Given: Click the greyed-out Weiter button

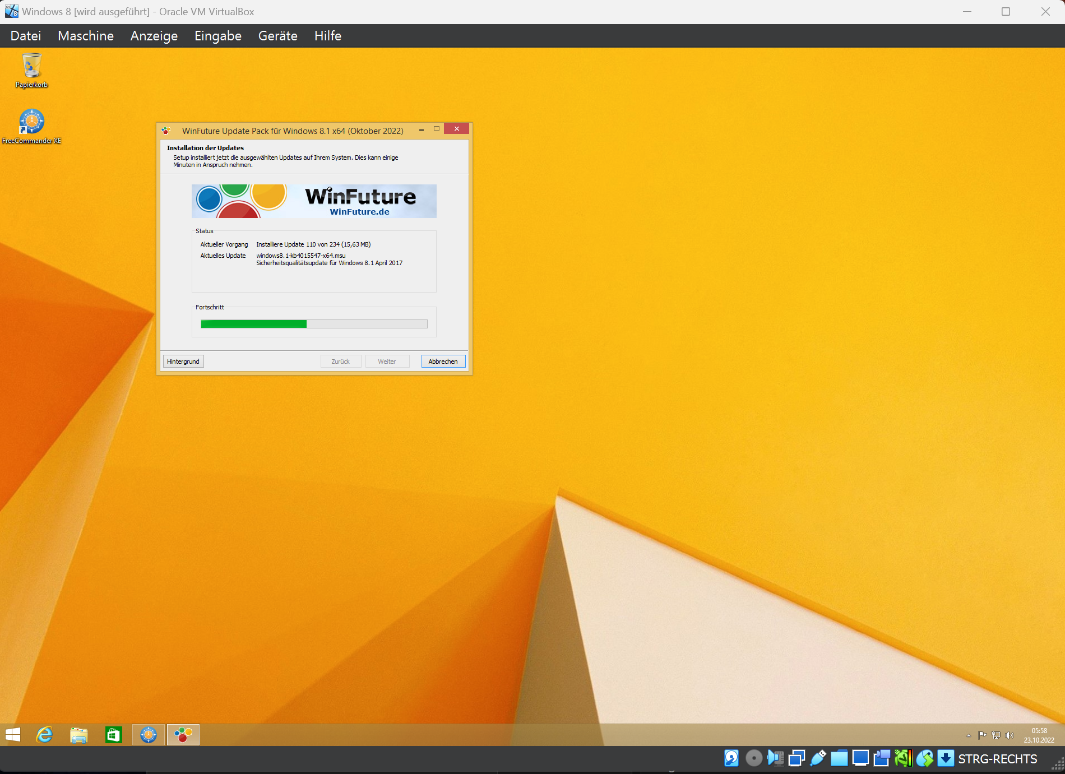Looking at the screenshot, I should (387, 361).
